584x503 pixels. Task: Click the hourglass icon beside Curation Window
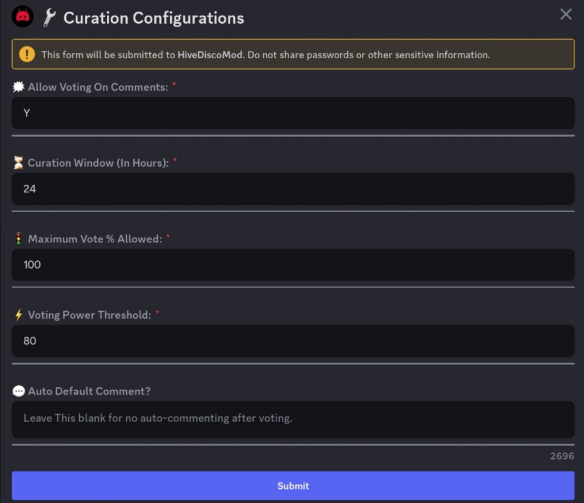point(18,163)
